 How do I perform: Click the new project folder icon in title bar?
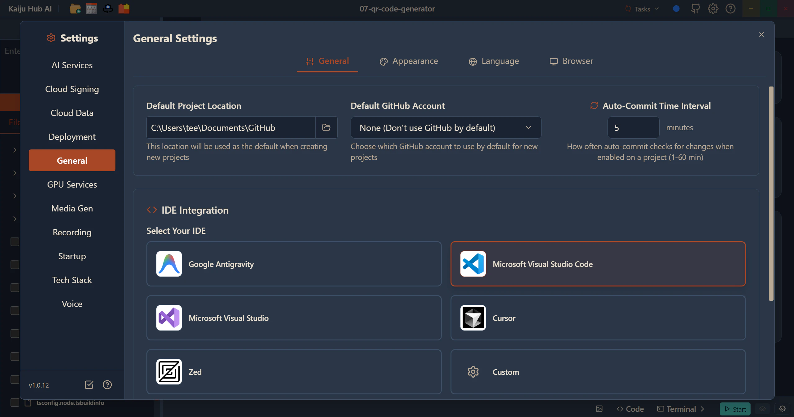coord(75,9)
